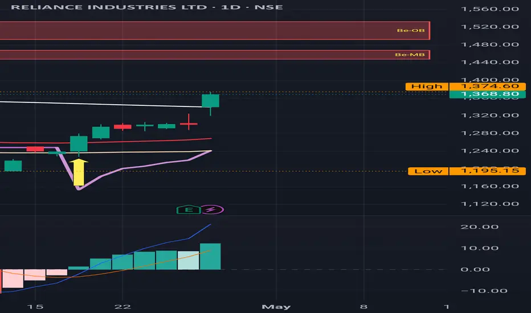Click the purple lightning event icon

(x=212, y=210)
